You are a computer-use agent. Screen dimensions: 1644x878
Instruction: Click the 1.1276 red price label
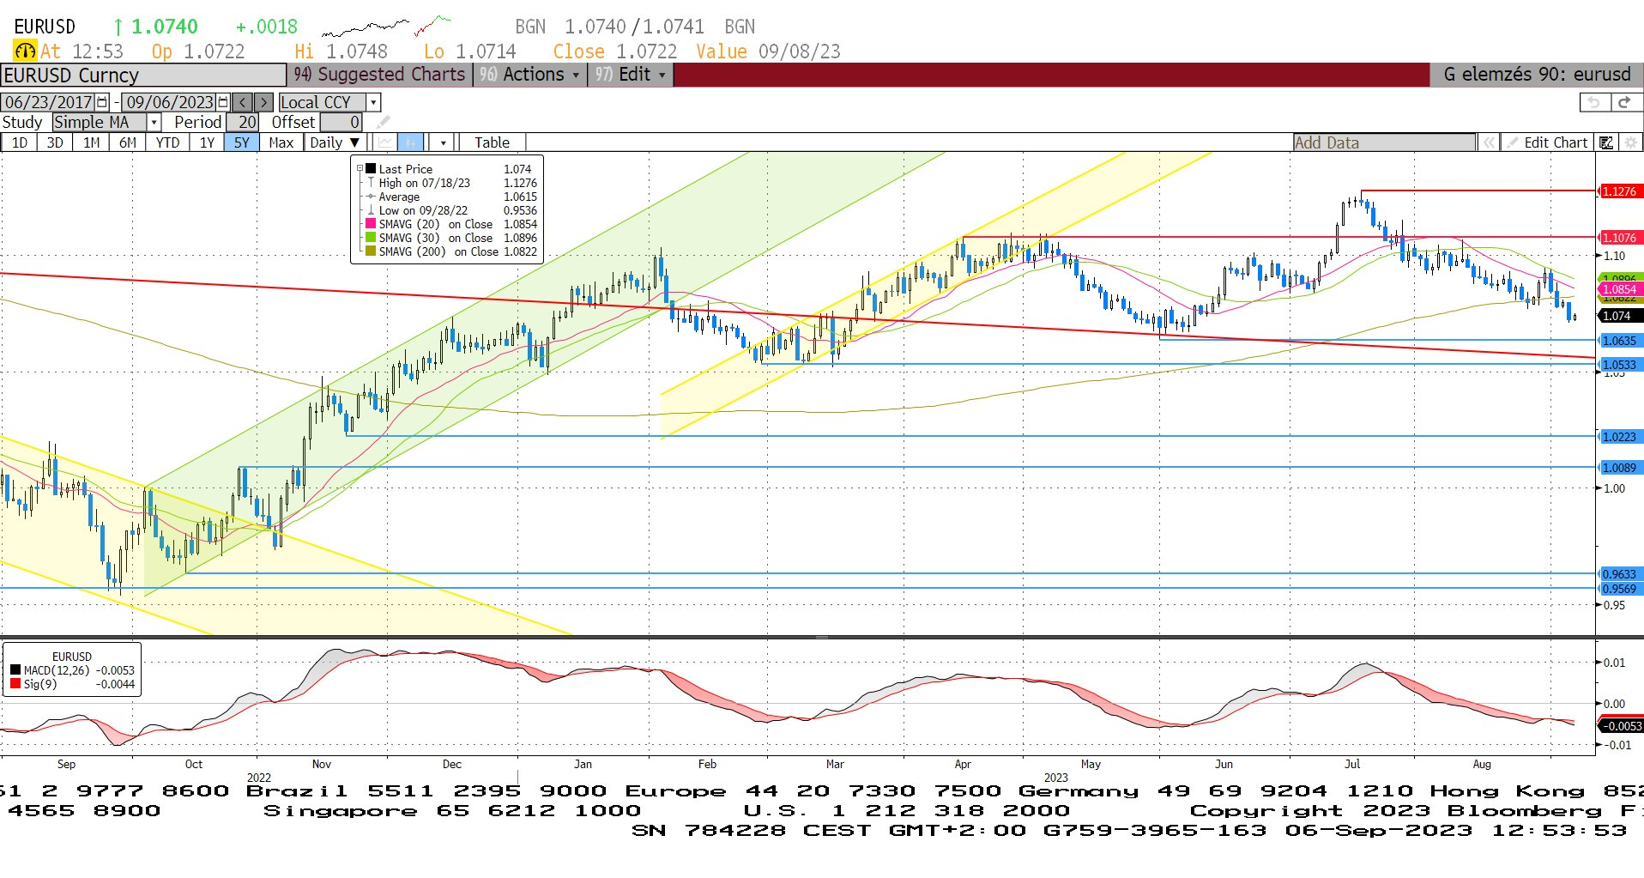(1619, 191)
